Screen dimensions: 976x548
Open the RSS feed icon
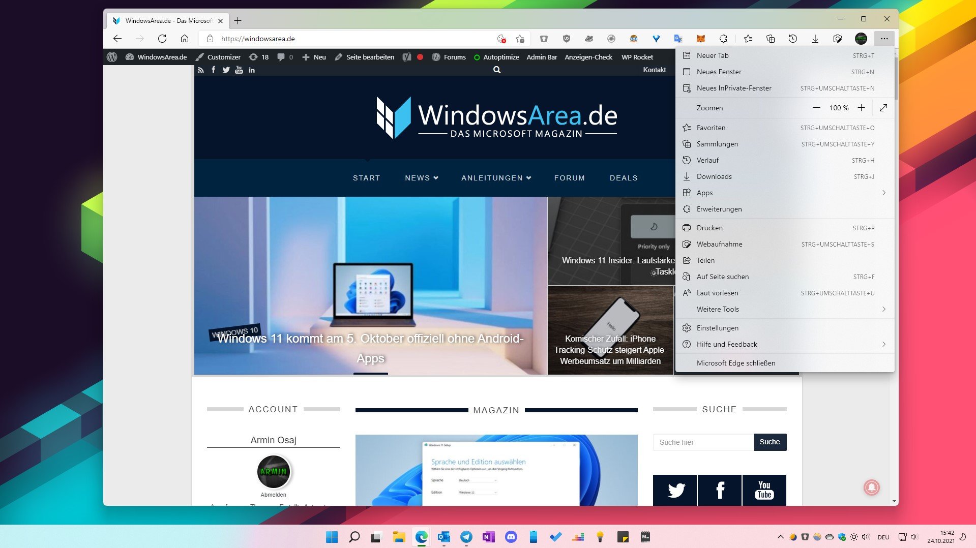tap(201, 70)
